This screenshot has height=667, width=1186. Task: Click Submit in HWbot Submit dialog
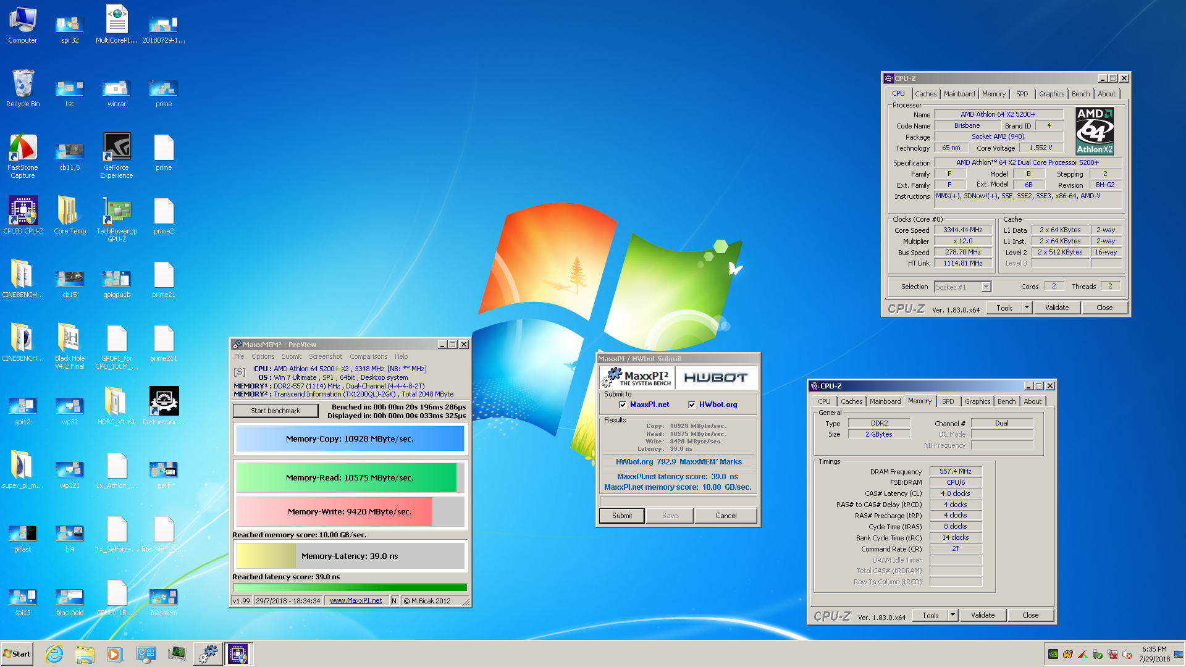pos(622,516)
